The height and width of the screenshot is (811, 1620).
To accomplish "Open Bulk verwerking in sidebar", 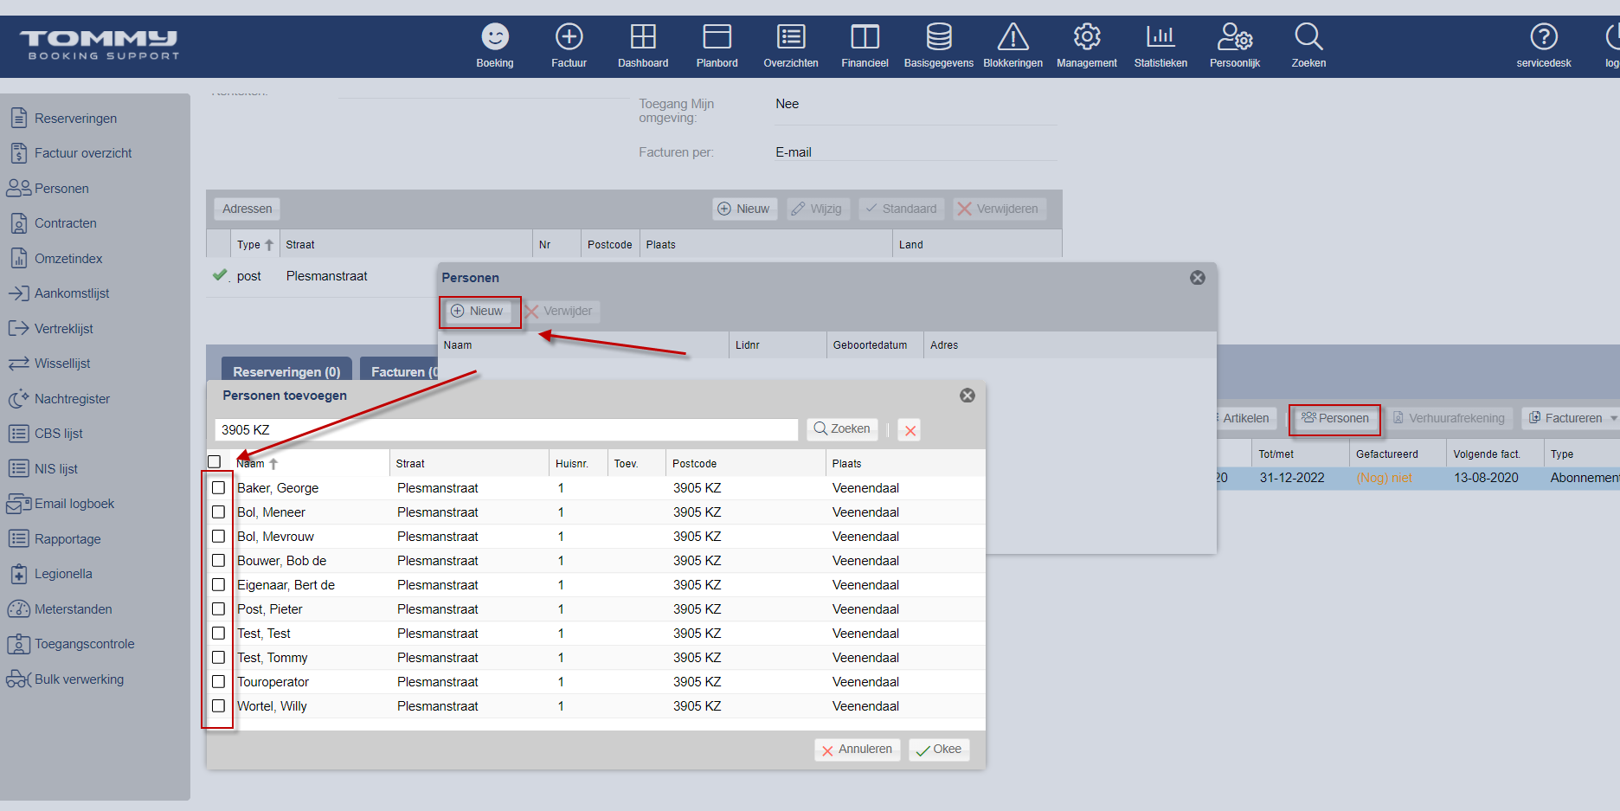I will (79, 679).
